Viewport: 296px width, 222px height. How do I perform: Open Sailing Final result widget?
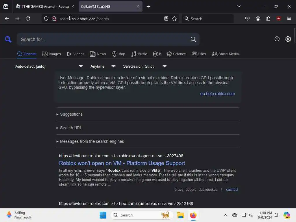point(19,215)
